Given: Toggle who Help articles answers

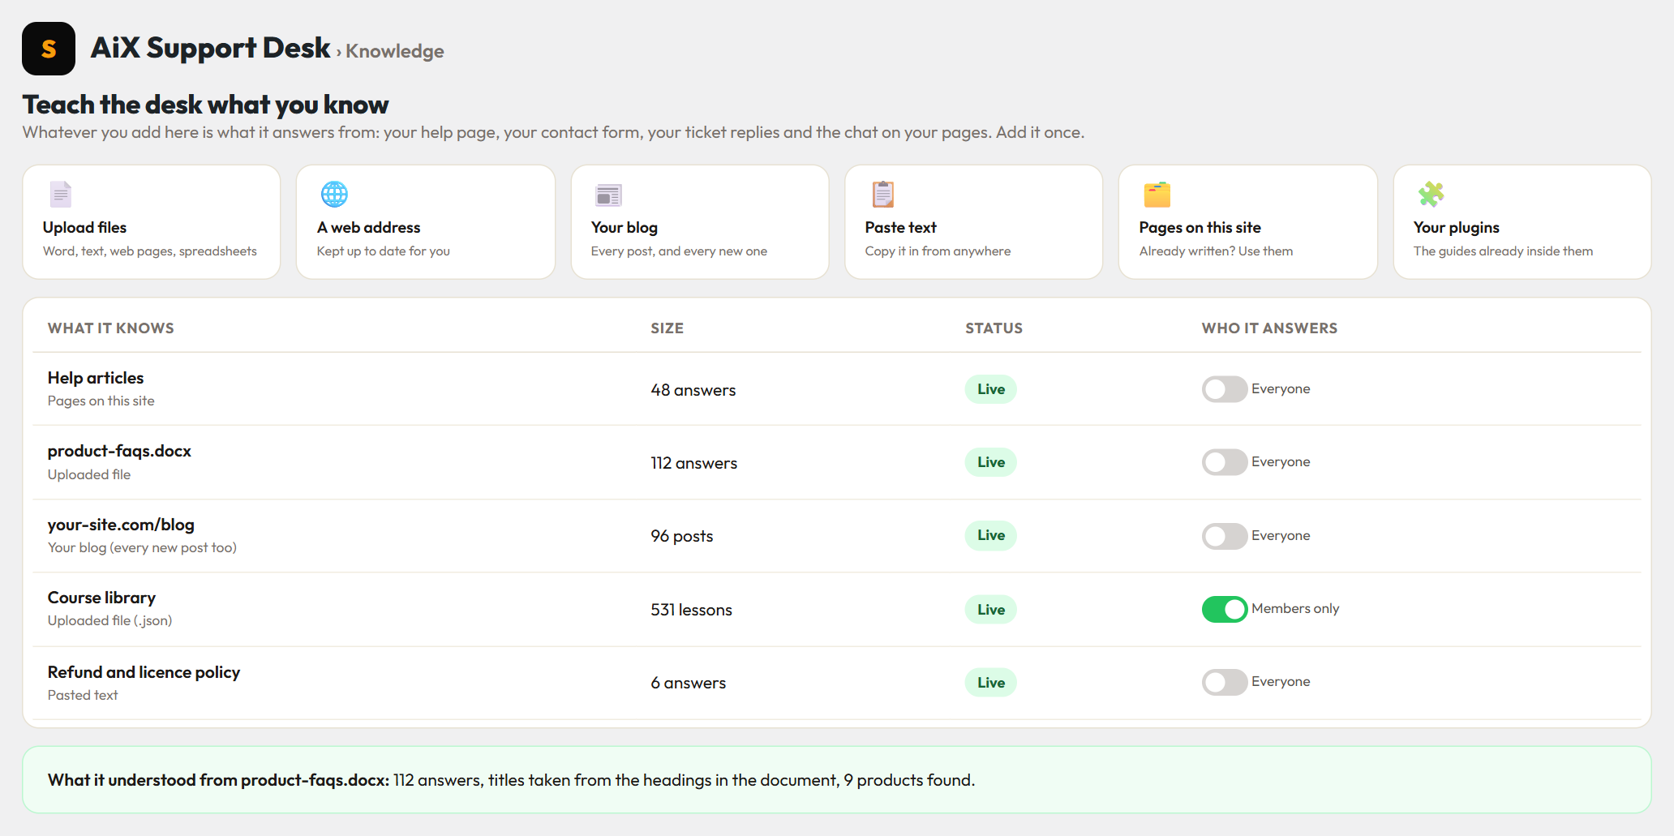Looking at the screenshot, I should [1225, 389].
